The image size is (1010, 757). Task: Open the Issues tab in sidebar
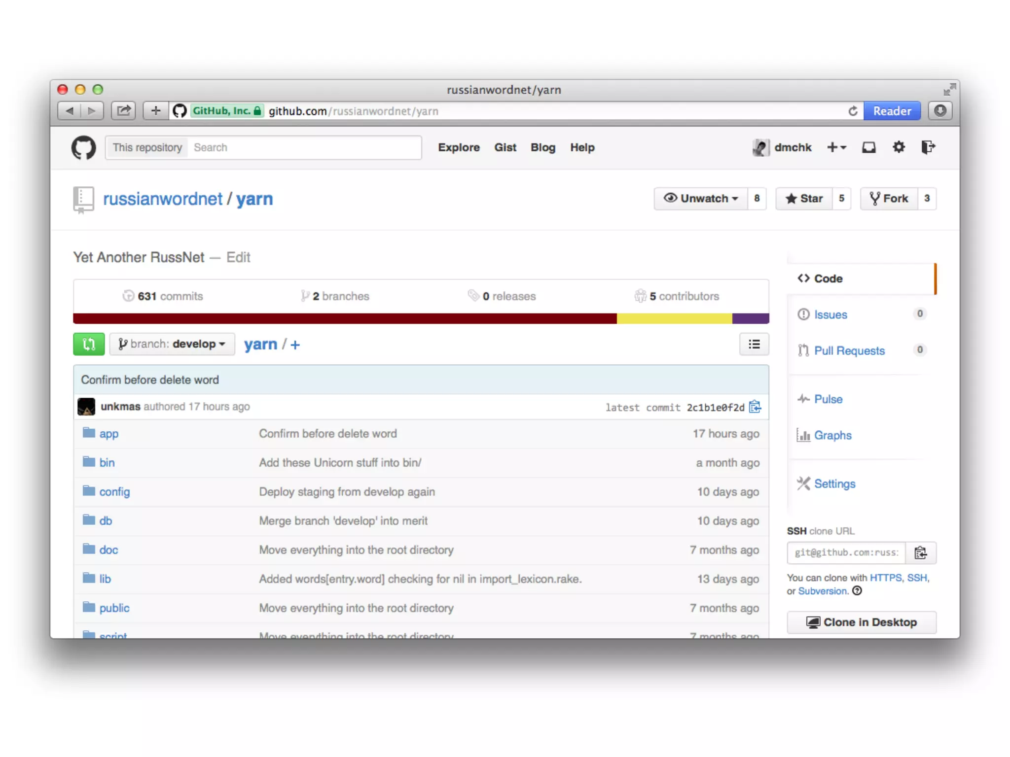(830, 314)
